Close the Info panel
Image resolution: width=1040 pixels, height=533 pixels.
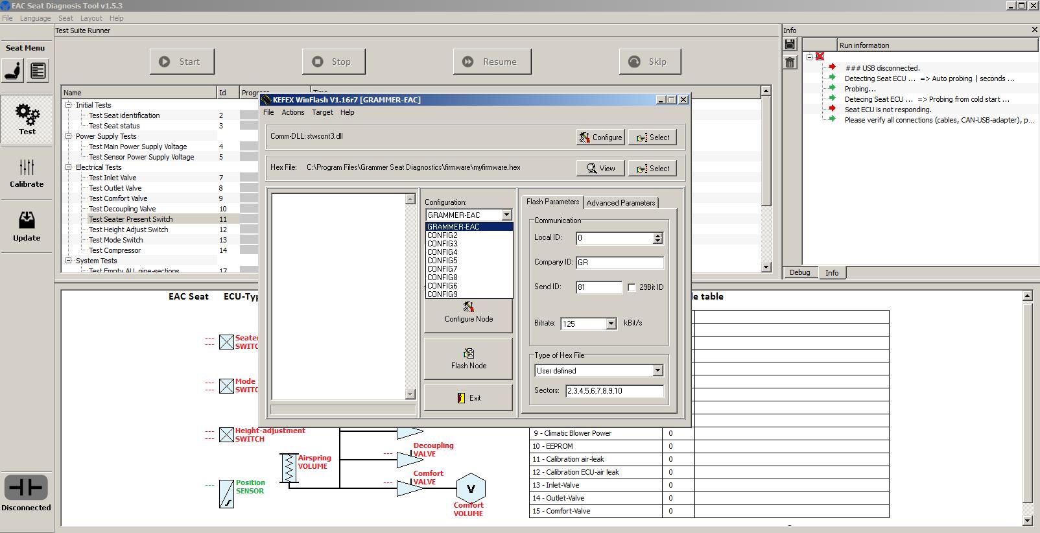(1034, 30)
